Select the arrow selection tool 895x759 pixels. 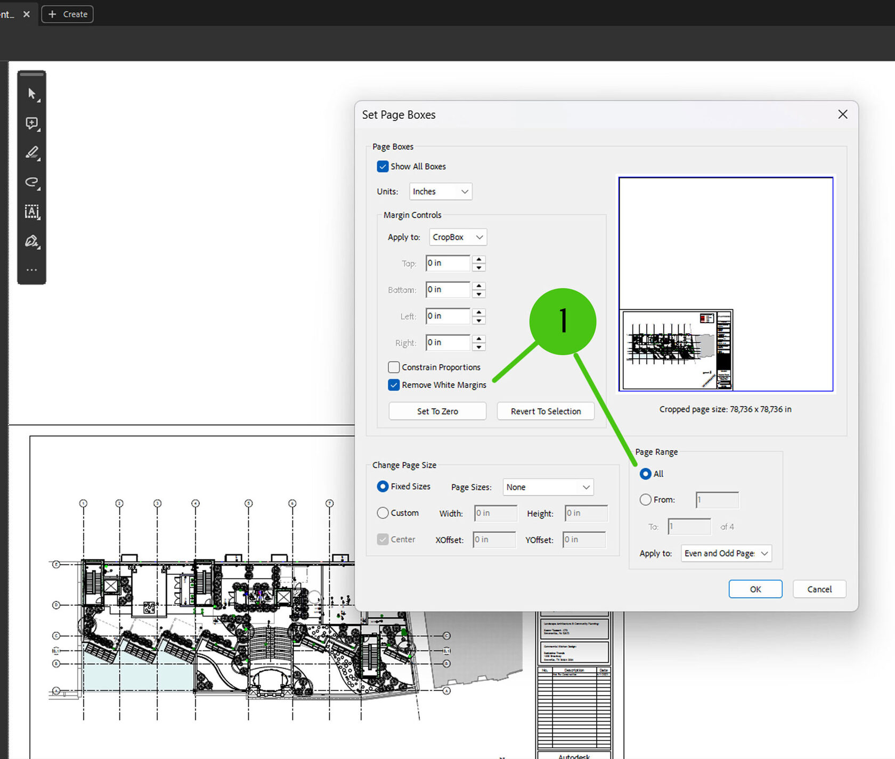tap(32, 94)
